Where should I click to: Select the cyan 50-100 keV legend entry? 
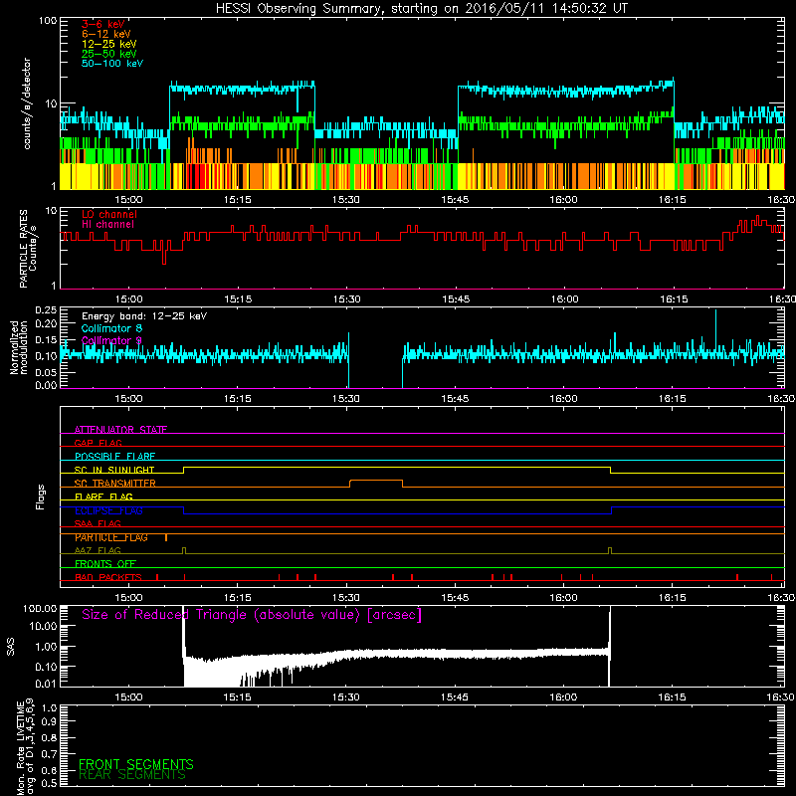tap(112, 64)
